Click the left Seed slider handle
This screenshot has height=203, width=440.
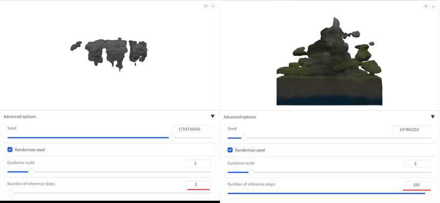coord(172,138)
